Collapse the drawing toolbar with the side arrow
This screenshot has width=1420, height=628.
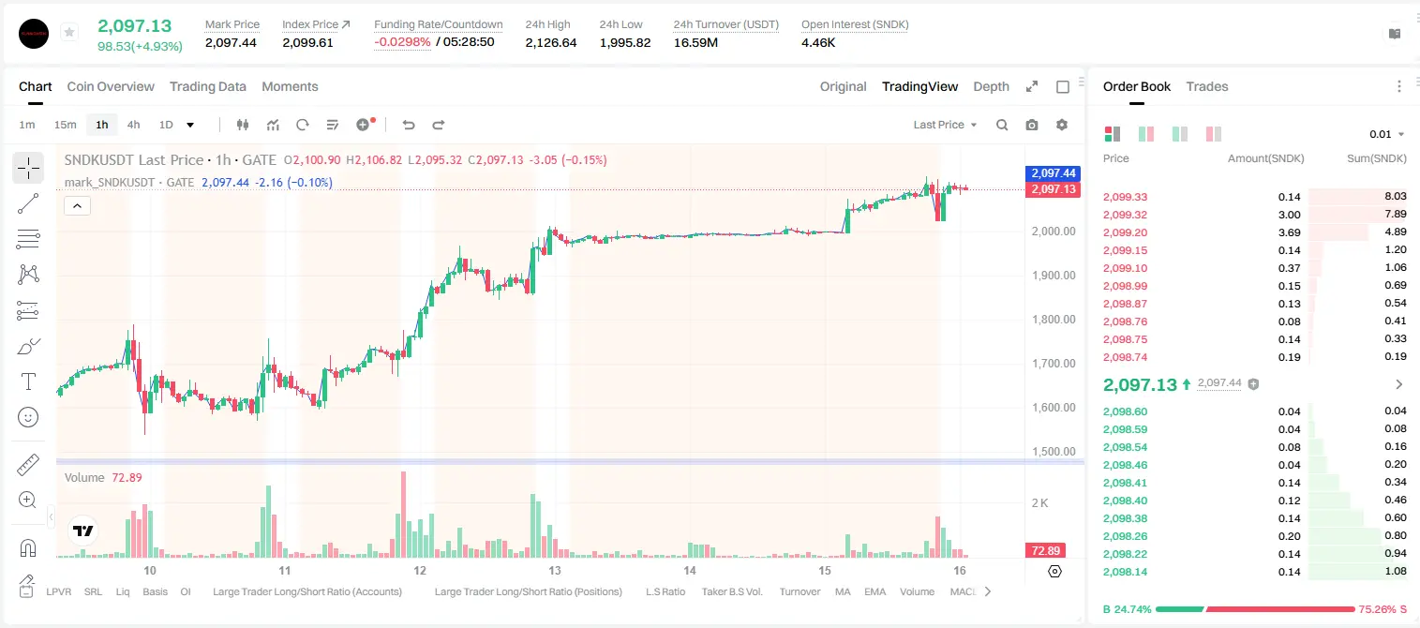click(x=51, y=516)
